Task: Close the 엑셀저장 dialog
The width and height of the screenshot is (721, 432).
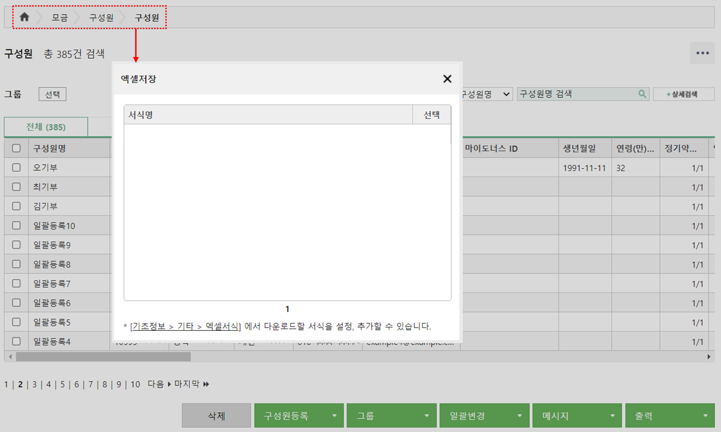Action: click(447, 79)
